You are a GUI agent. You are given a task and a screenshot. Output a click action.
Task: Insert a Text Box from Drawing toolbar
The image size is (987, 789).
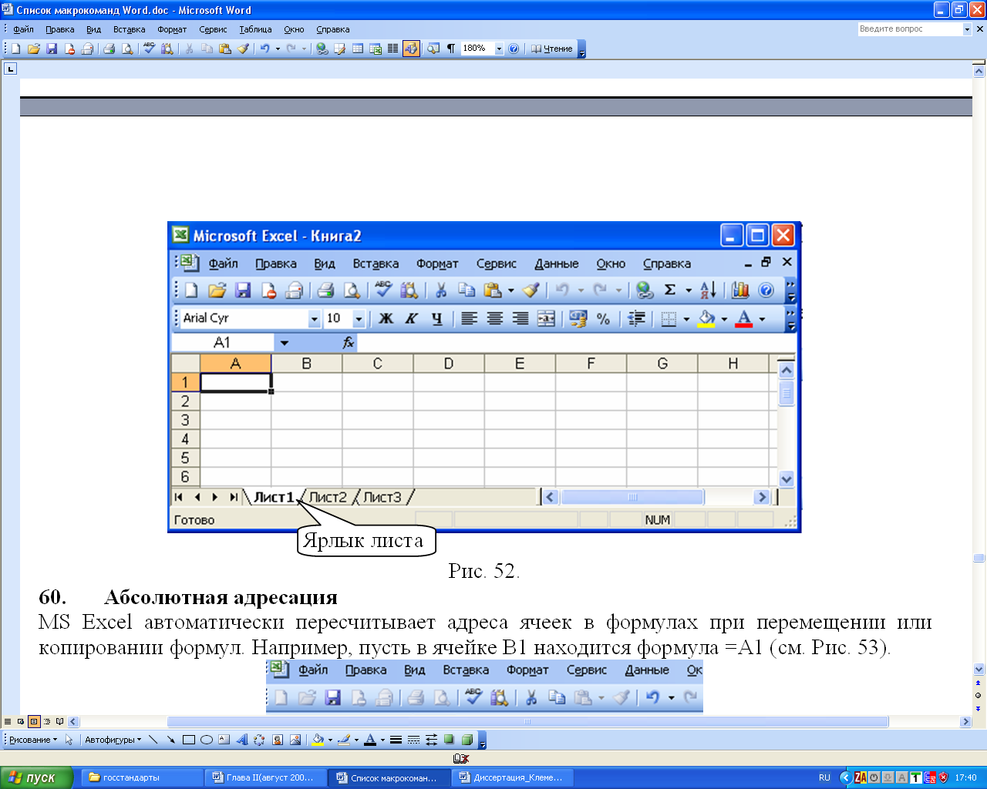point(224,740)
